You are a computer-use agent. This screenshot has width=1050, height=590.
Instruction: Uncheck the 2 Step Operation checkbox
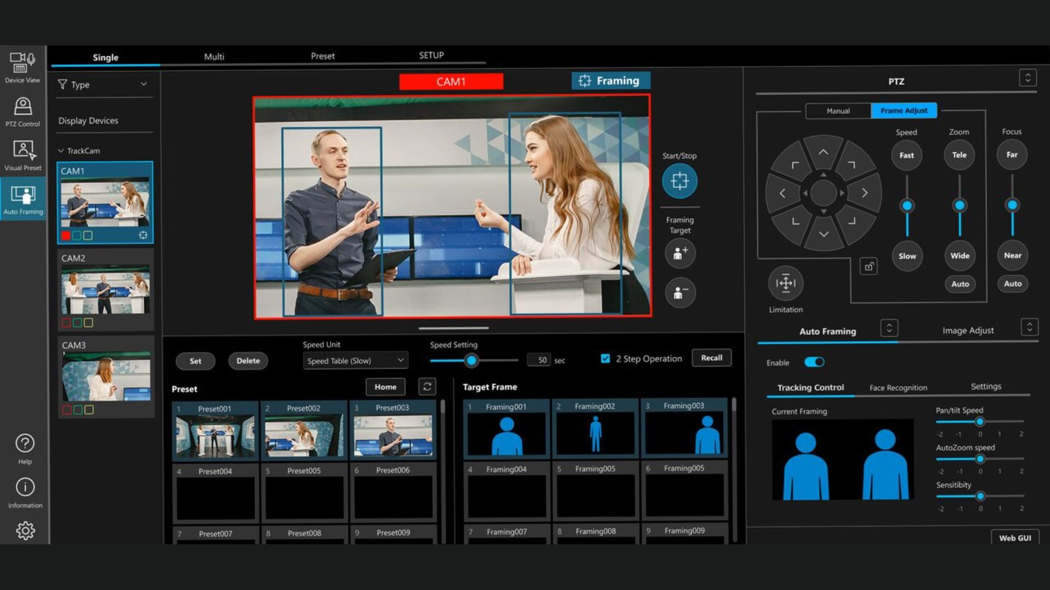(x=605, y=358)
